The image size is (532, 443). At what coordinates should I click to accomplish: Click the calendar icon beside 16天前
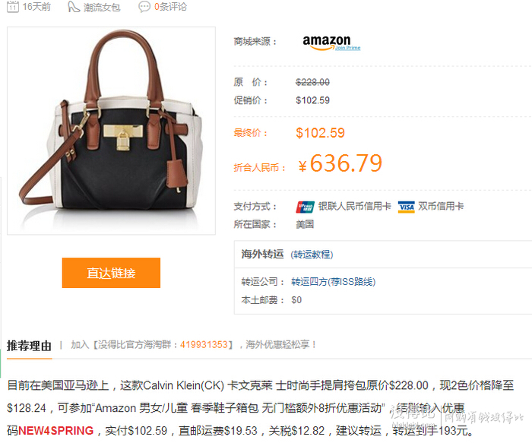tap(13, 7)
